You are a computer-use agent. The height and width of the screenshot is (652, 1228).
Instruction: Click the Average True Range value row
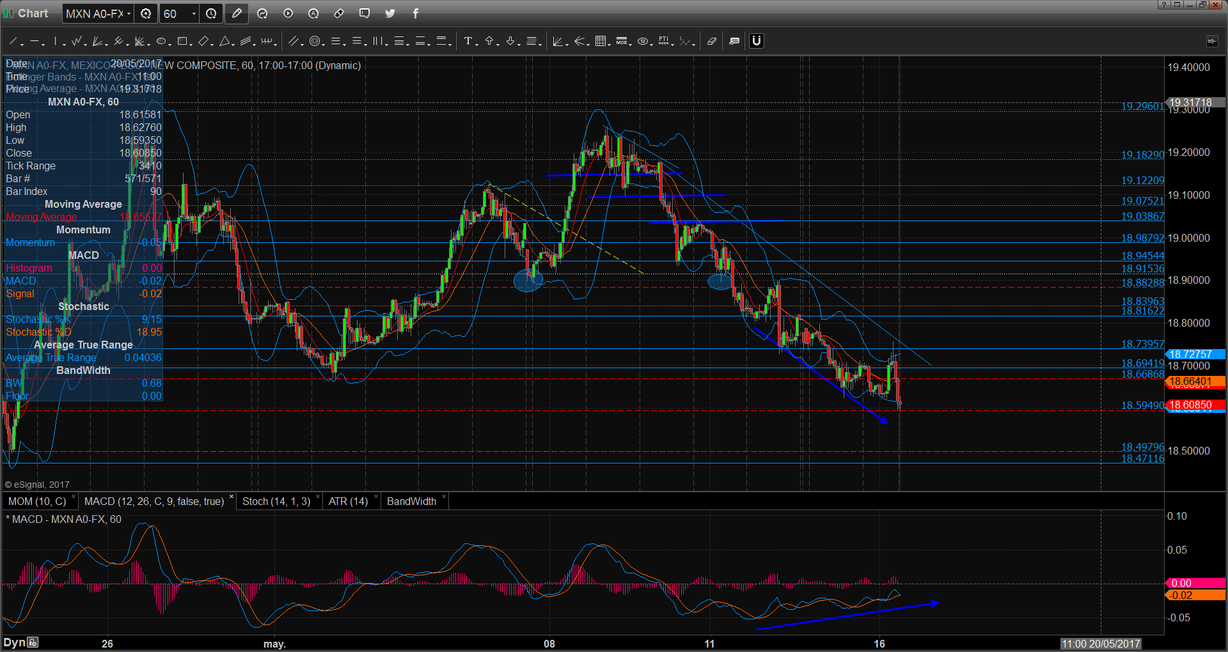coord(83,358)
